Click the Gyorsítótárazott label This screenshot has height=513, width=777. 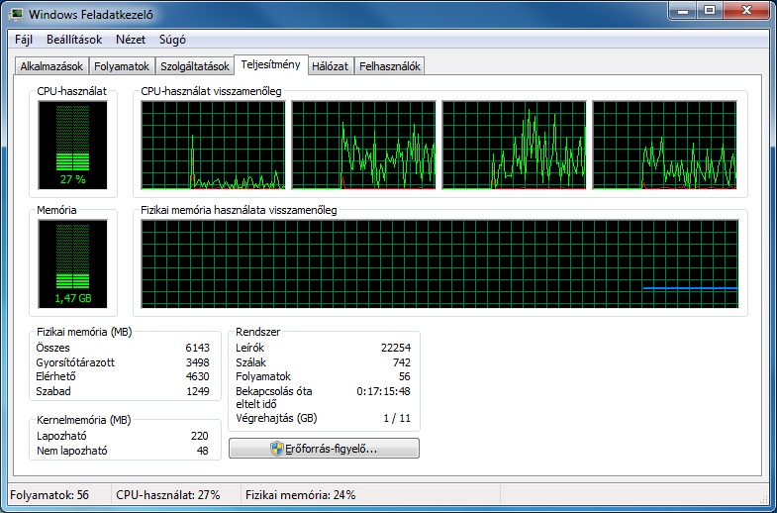[x=75, y=362]
